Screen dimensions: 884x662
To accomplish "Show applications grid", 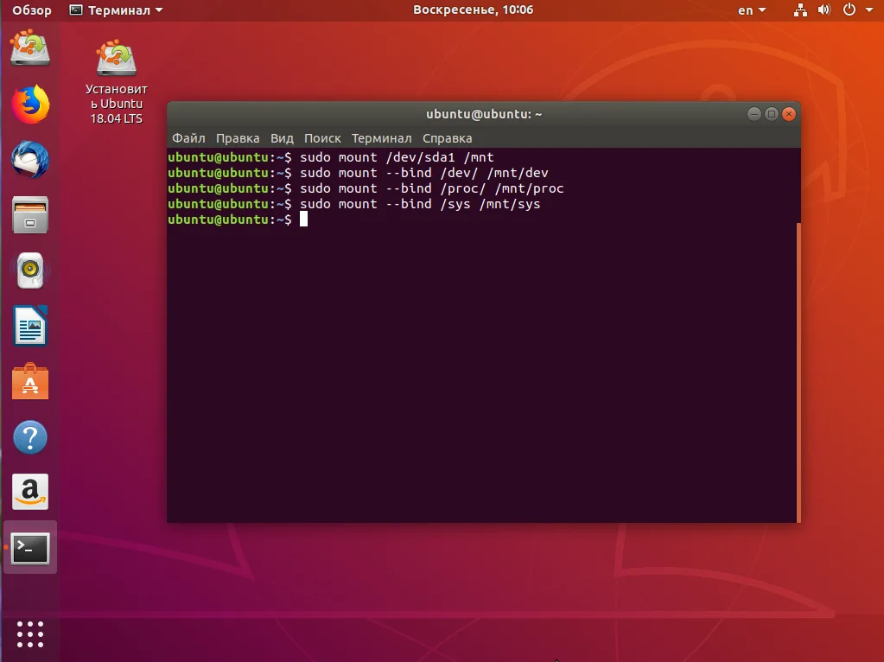I will click(x=30, y=633).
